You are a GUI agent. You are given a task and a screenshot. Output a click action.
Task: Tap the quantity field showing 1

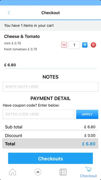(x=74, y=45)
